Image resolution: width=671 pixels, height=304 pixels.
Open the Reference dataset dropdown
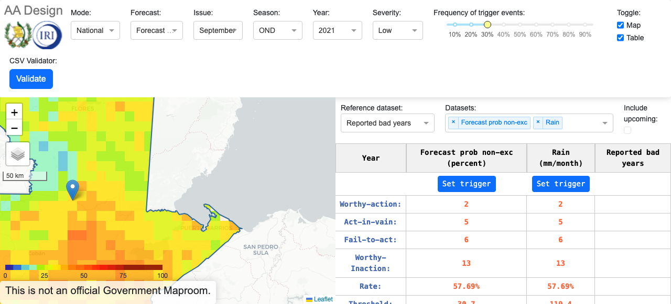[x=386, y=123]
